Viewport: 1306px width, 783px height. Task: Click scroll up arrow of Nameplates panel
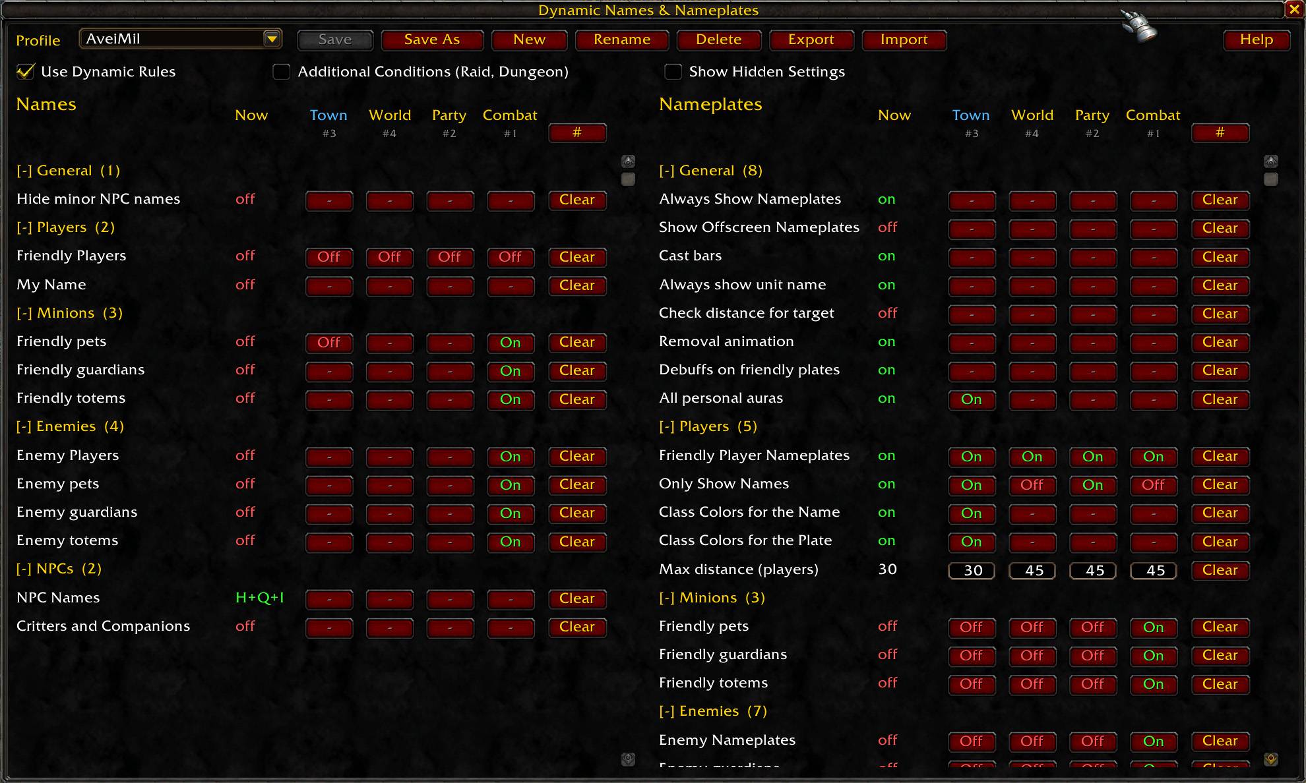coord(1271,161)
